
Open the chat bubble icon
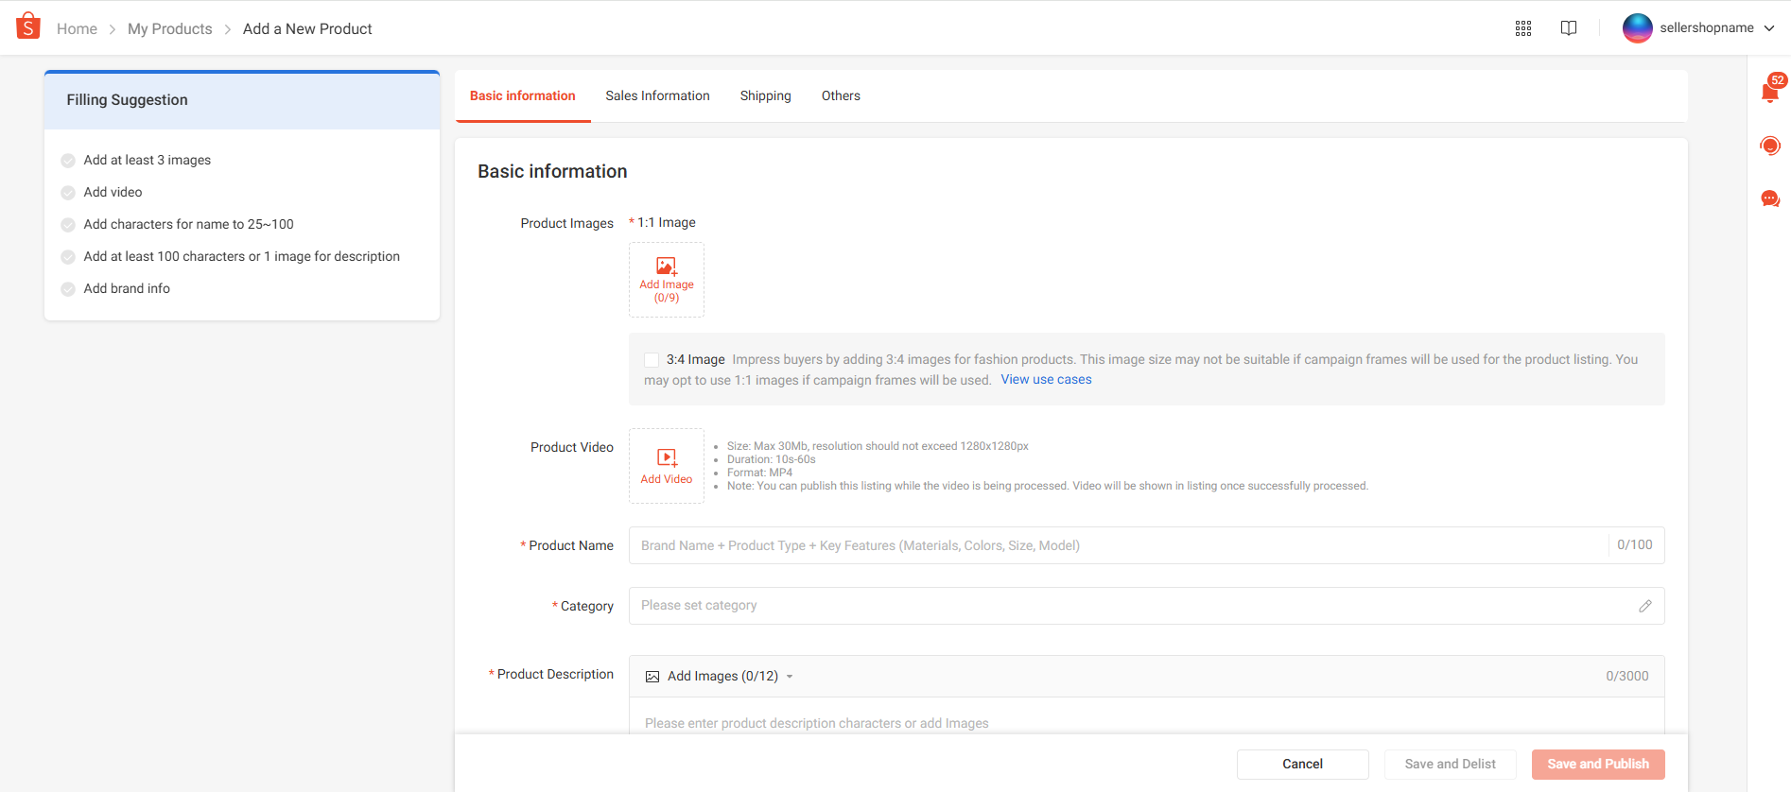[1770, 198]
